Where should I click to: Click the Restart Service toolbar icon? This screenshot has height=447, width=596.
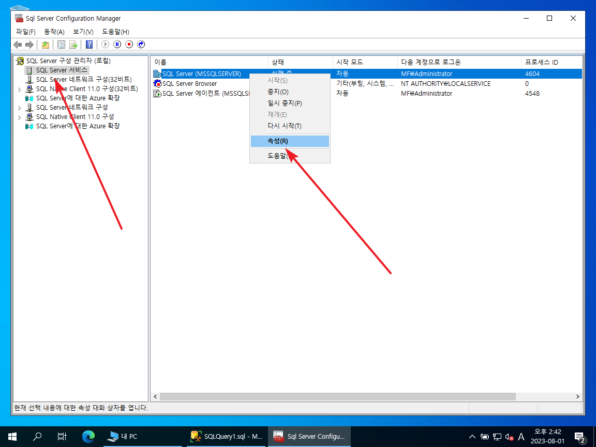pos(141,44)
